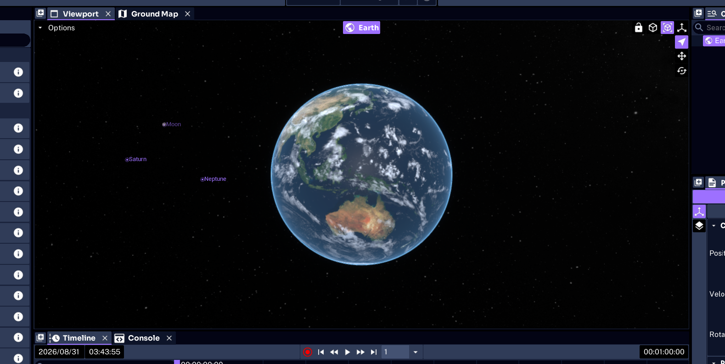Click the 3D cube view icon

tap(653, 28)
